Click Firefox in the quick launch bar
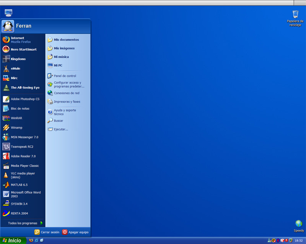Screen dimensions: 306x244 click(31, 240)
